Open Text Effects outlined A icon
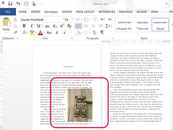 [24, 32]
